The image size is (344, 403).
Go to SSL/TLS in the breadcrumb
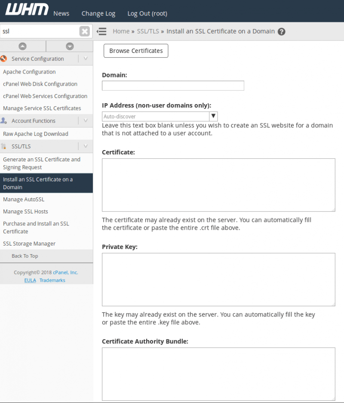pos(148,31)
